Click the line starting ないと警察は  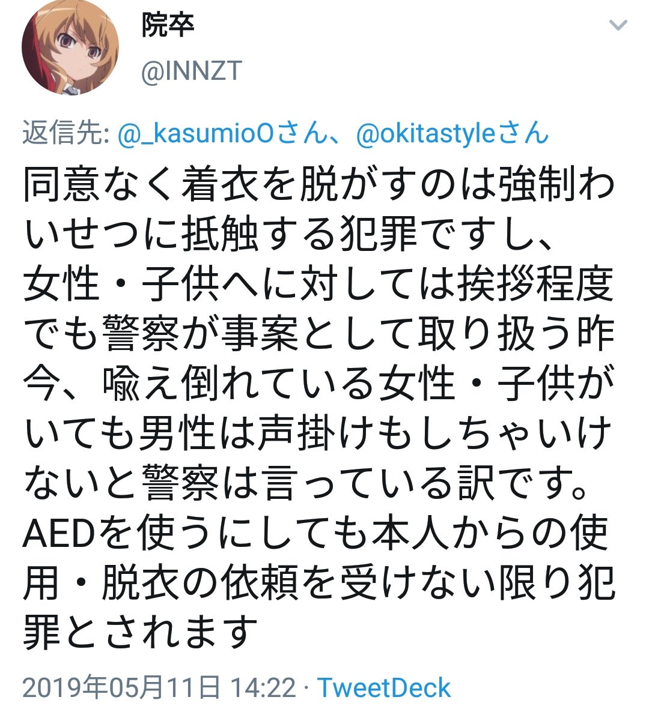tap(306, 483)
